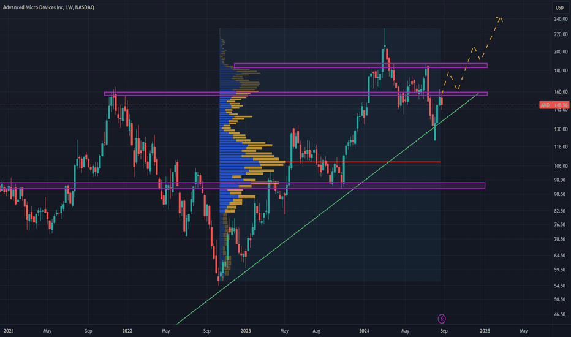
Task: Click the 148.56 current price label
Action: 561,105
